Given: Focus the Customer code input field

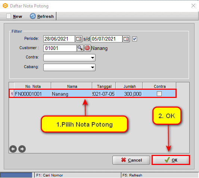Looking at the screenshot, I should [60, 48].
